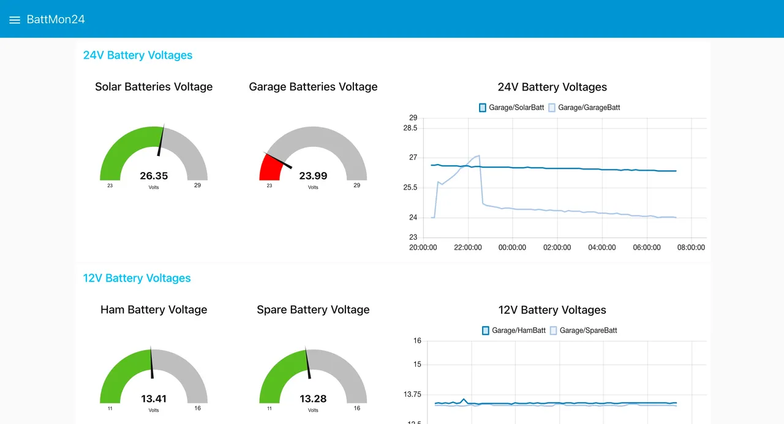Click the 25.5 y-axis label

point(410,188)
